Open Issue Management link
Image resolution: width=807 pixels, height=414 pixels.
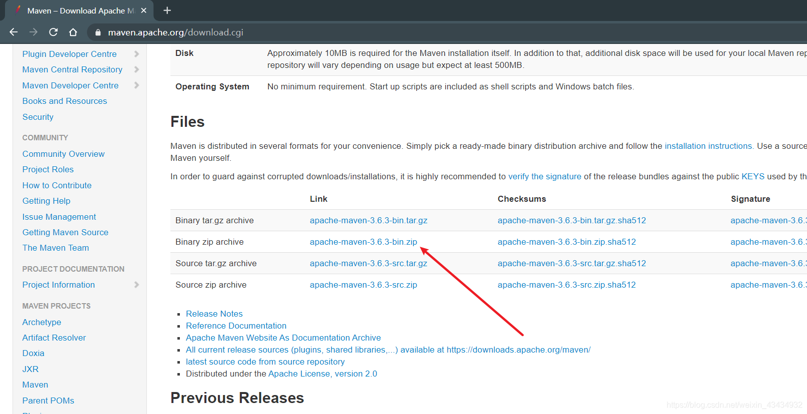(x=59, y=217)
